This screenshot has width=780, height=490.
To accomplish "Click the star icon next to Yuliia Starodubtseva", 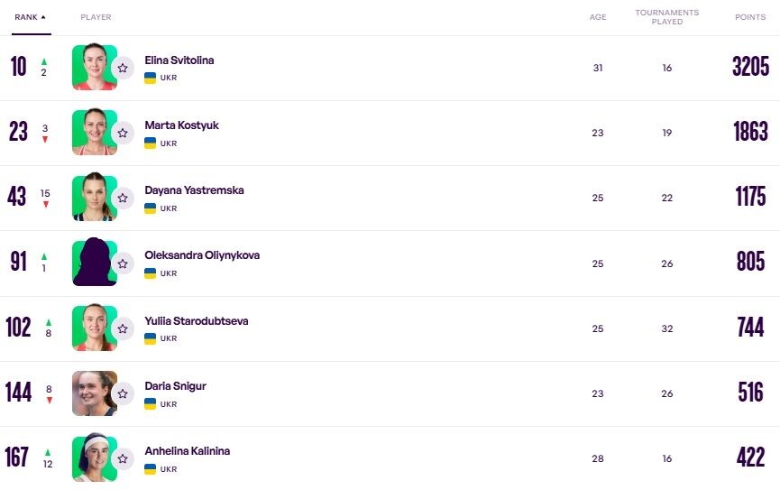I will pos(123,328).
